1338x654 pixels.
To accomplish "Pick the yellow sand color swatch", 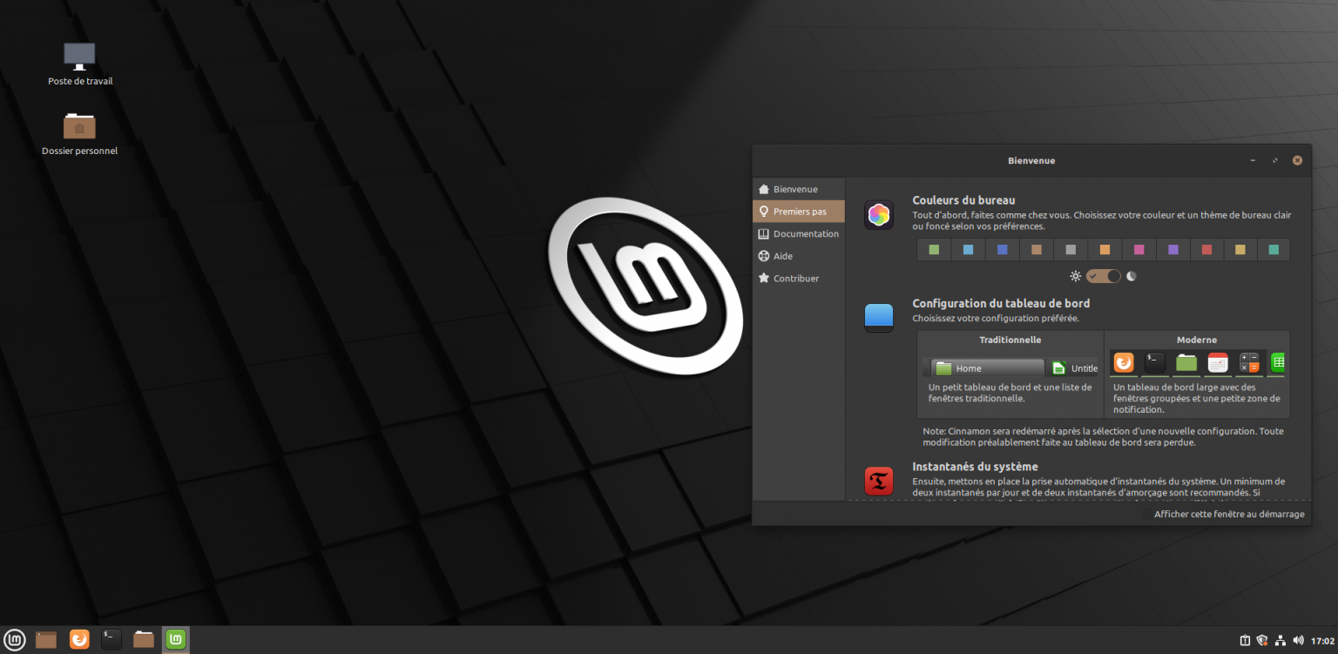I will (1240, 250).
